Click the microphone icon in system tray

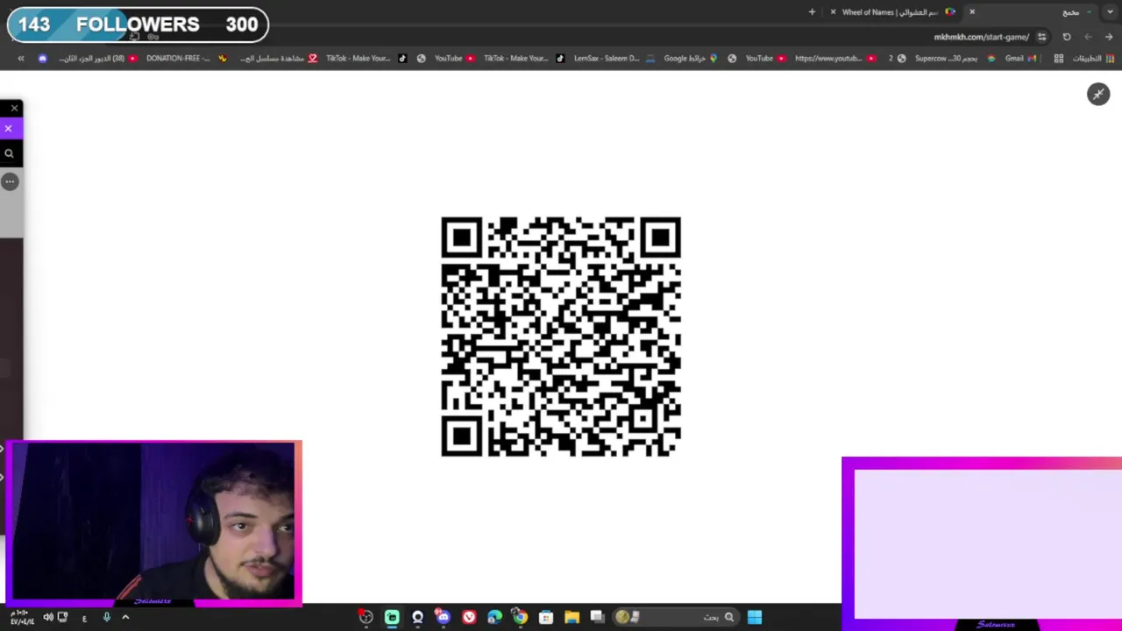click(x=106, y=617)
